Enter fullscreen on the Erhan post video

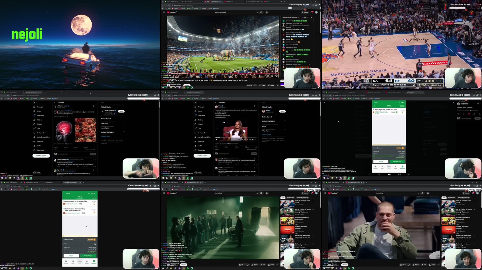pos(255,140)
